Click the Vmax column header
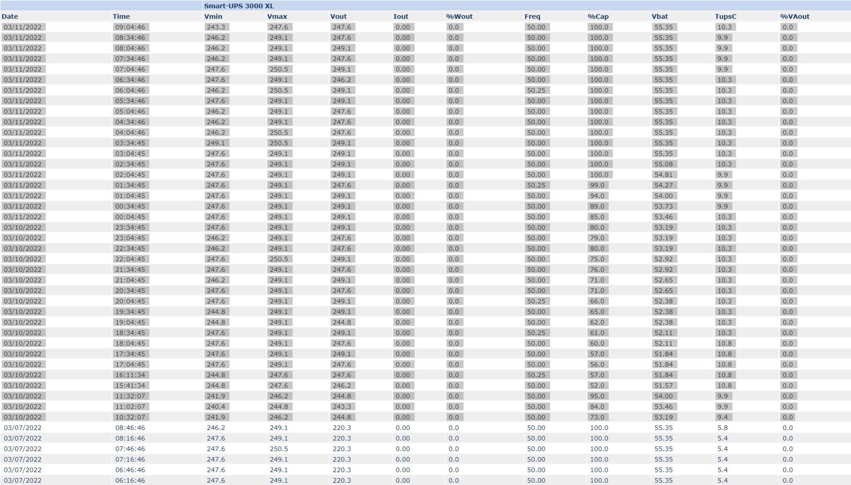The width and height of the screenshot is (851, 485). click(277, 17)
